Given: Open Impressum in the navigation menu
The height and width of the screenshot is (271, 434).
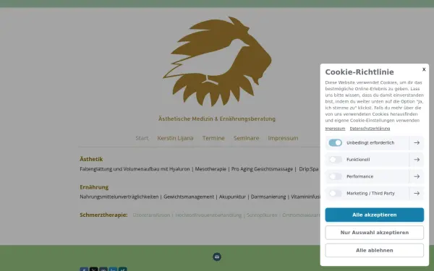Looking at the screenshot, I should tap(283, 138).
